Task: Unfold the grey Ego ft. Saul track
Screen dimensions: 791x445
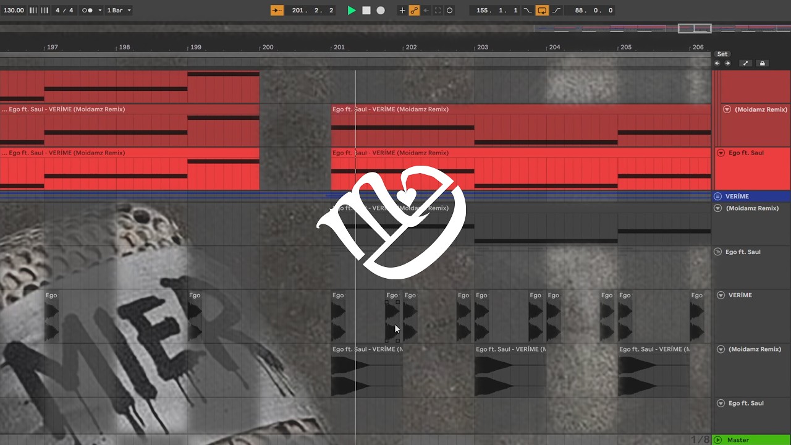Action: click(717, 252)
